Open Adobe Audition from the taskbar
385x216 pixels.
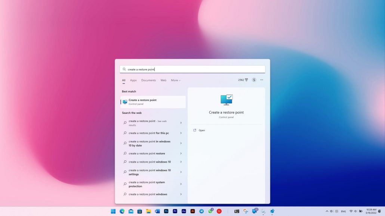pos(184,211)
